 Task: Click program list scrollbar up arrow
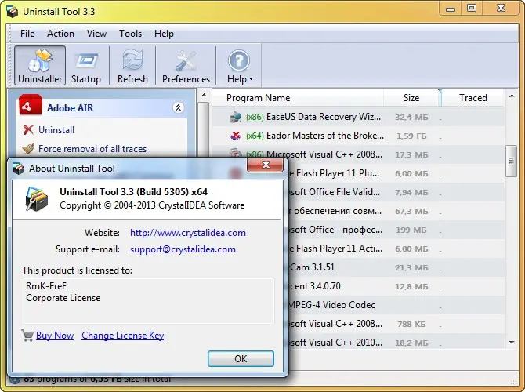[512, 96]
